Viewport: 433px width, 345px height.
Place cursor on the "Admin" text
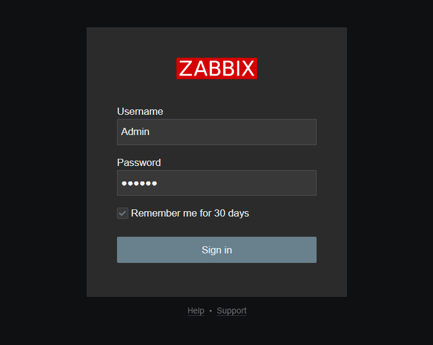tap(135, 132)
